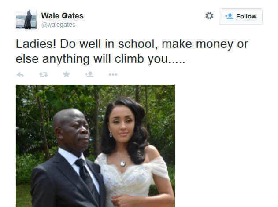Click the gear icon next to Follow
Image resolution: width=278 pixels, height=207 pixels.
tap(209, 16)
